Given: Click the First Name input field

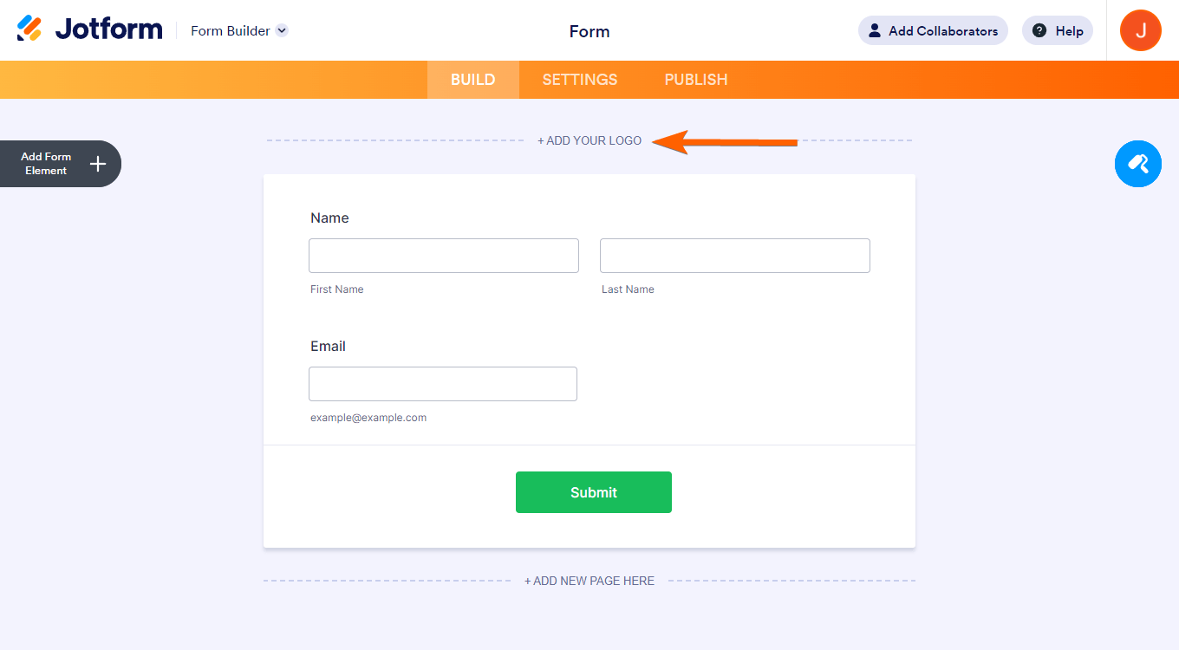Looking at the screenshot, I should click(x=444, y=256).
